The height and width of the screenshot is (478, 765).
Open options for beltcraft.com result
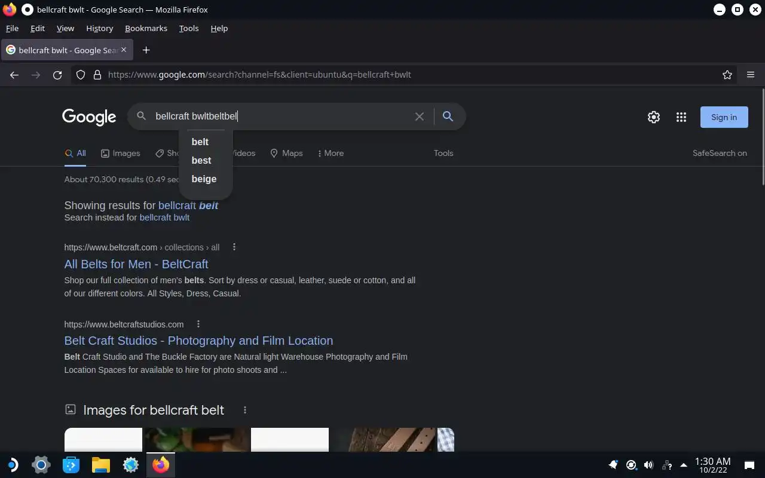(x=234, y=247)
